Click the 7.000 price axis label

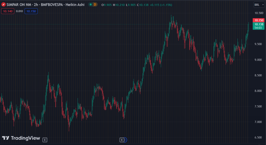click(x=258, y=122)
